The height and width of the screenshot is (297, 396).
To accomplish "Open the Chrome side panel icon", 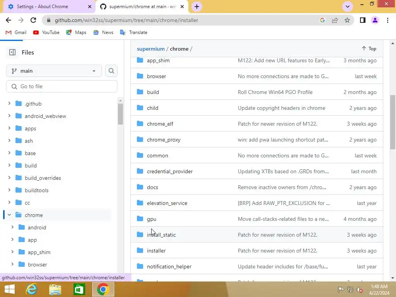I will [363, 20].
